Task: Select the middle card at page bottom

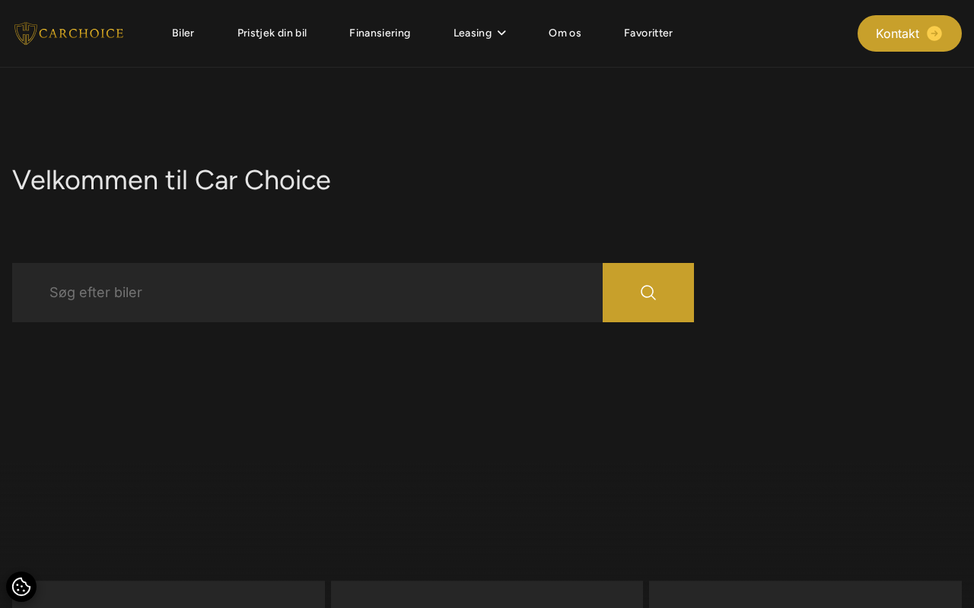Action: click(x=487, y=594)
